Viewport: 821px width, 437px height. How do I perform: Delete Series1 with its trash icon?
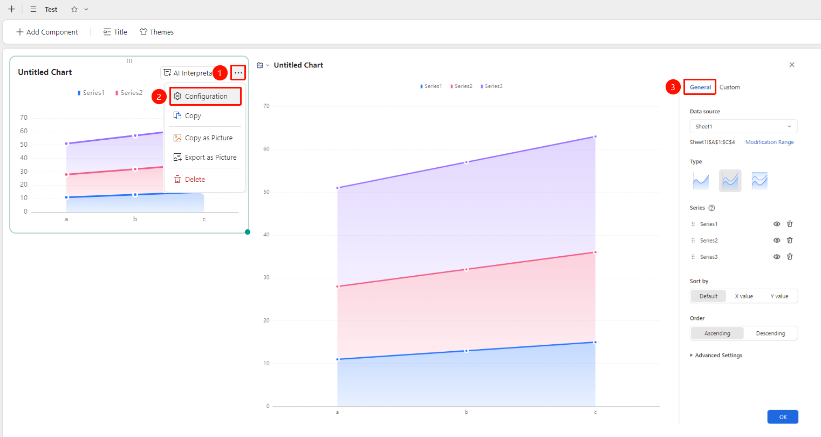[790, 224]
